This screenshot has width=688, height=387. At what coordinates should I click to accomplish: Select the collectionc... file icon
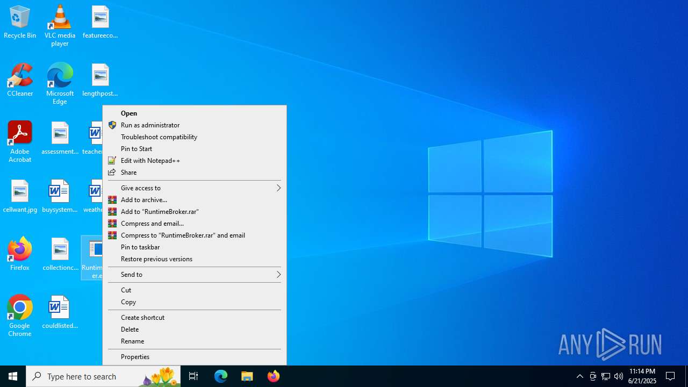click(x=60, y=255)
